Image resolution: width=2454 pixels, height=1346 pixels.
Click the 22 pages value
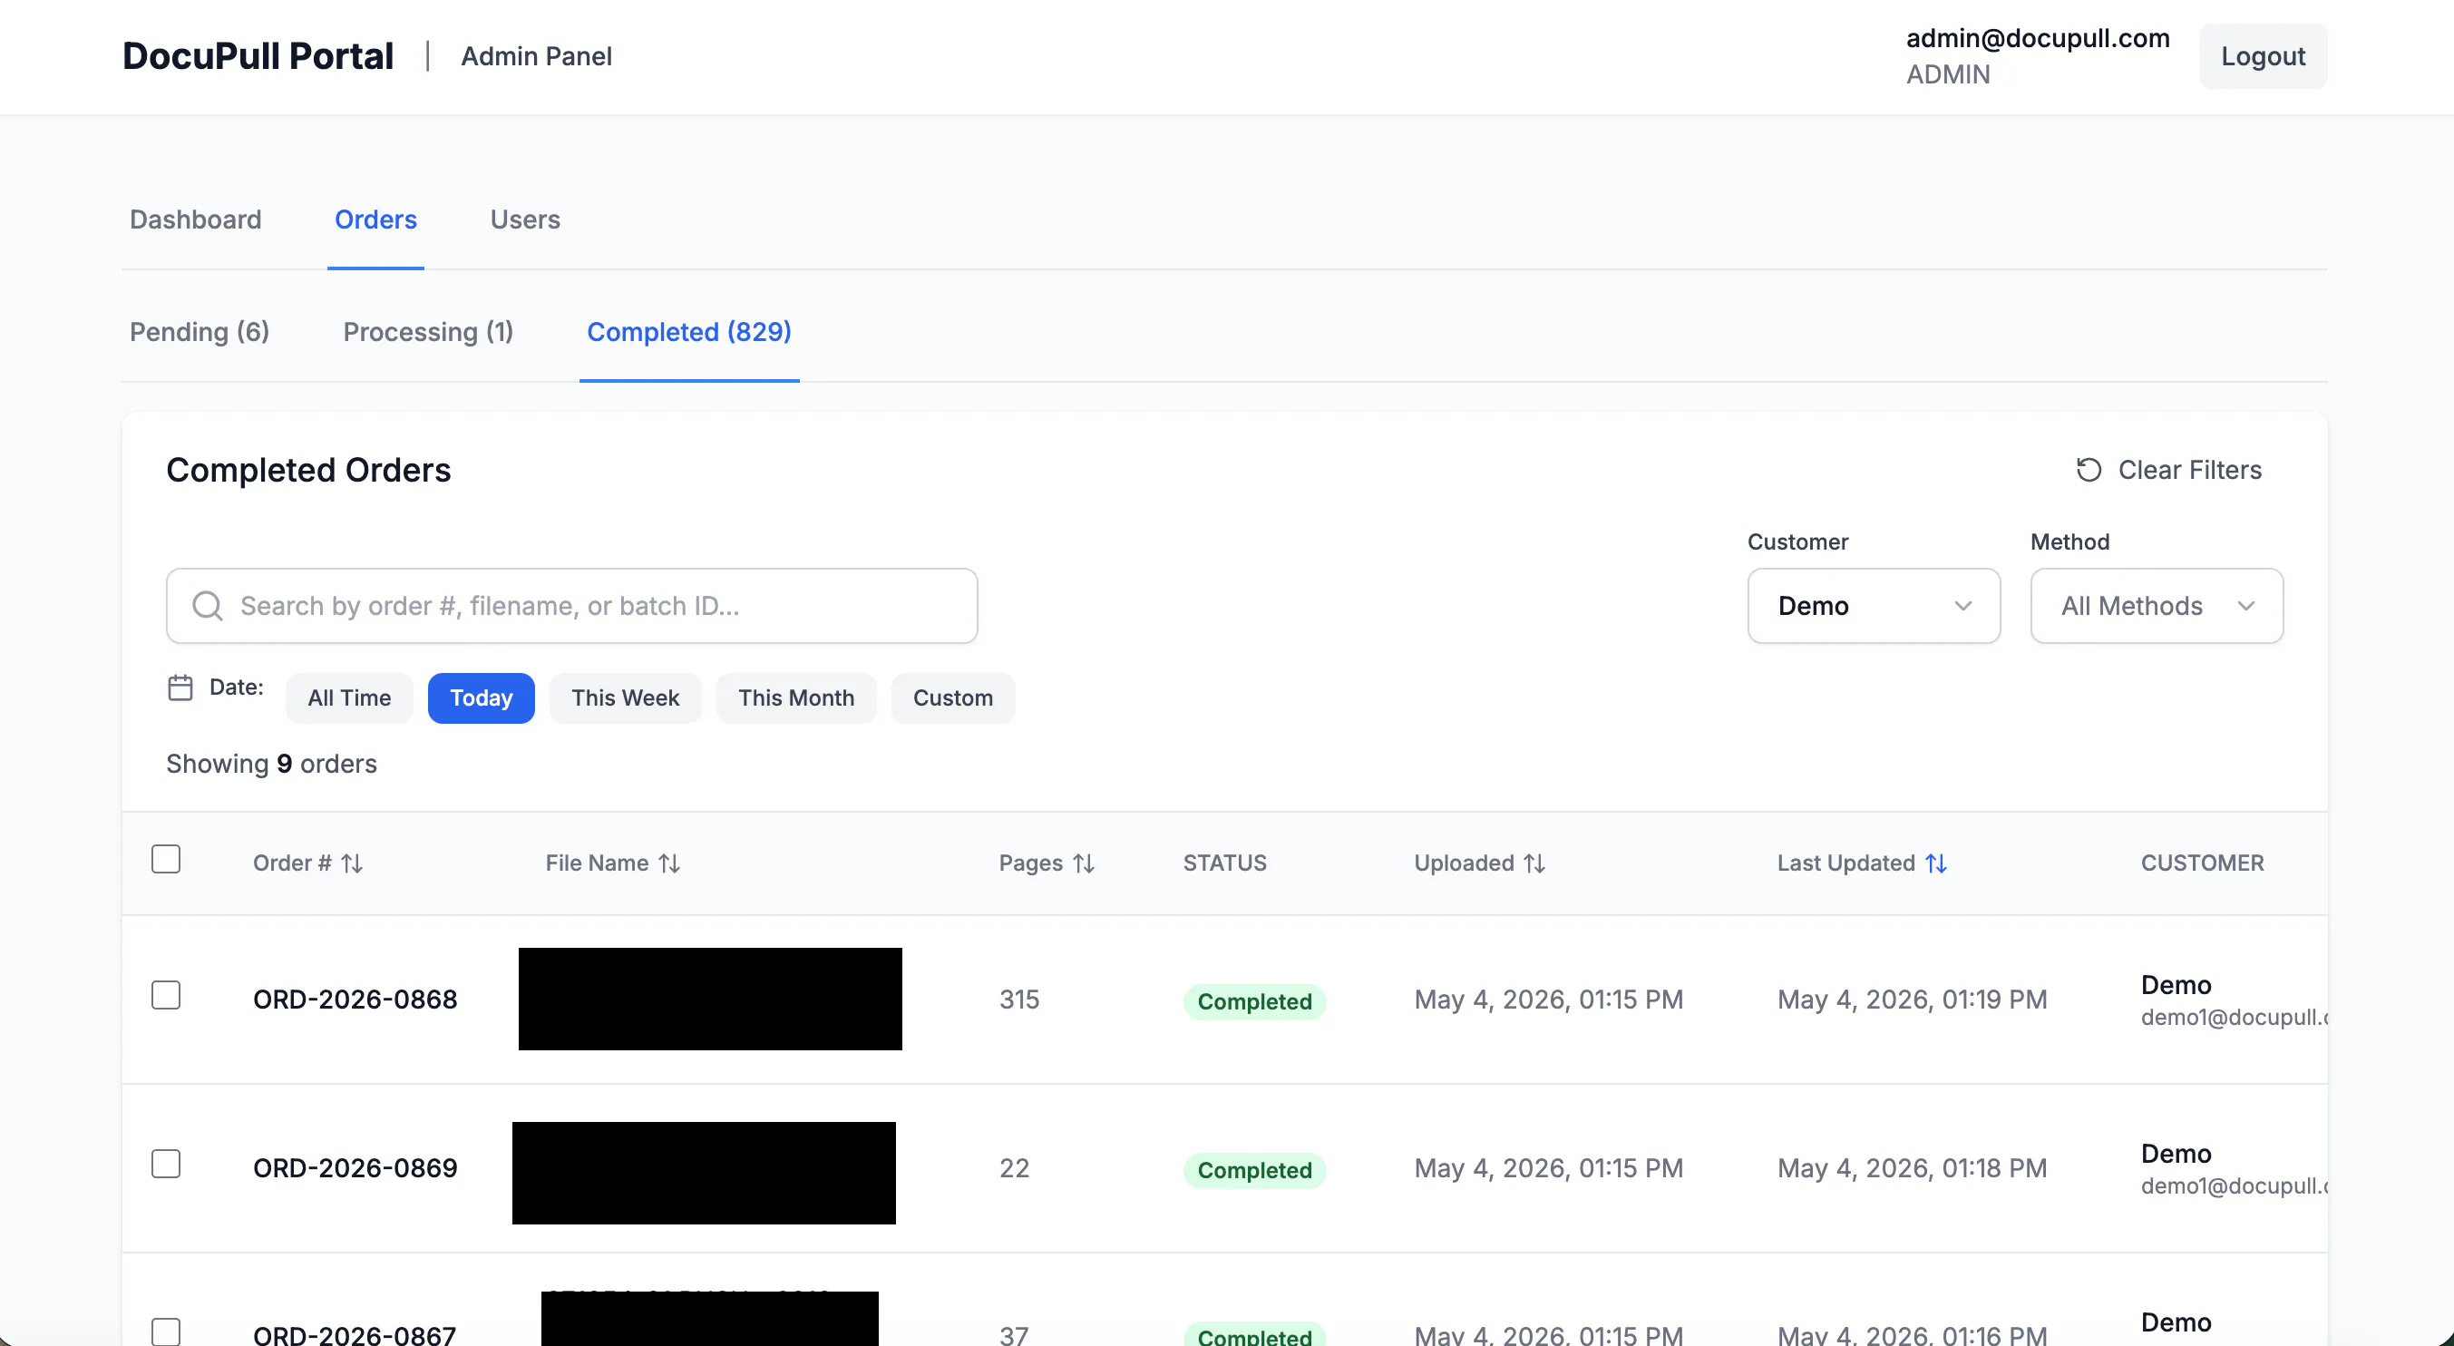click(x=1014, y=1168)
